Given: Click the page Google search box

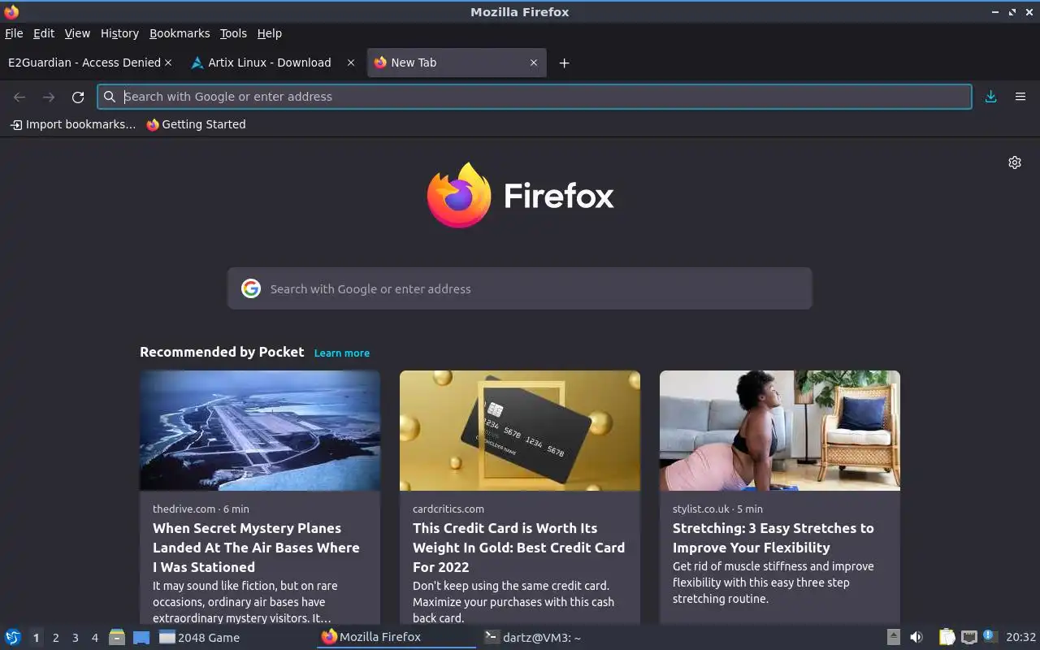Looking at the screenshot, I should [520, 288].
